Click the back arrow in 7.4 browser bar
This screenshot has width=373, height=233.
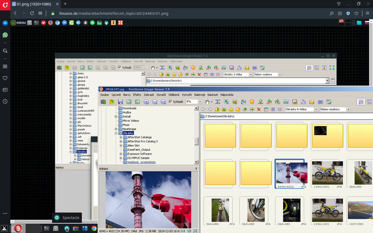[x=203, y=110]
